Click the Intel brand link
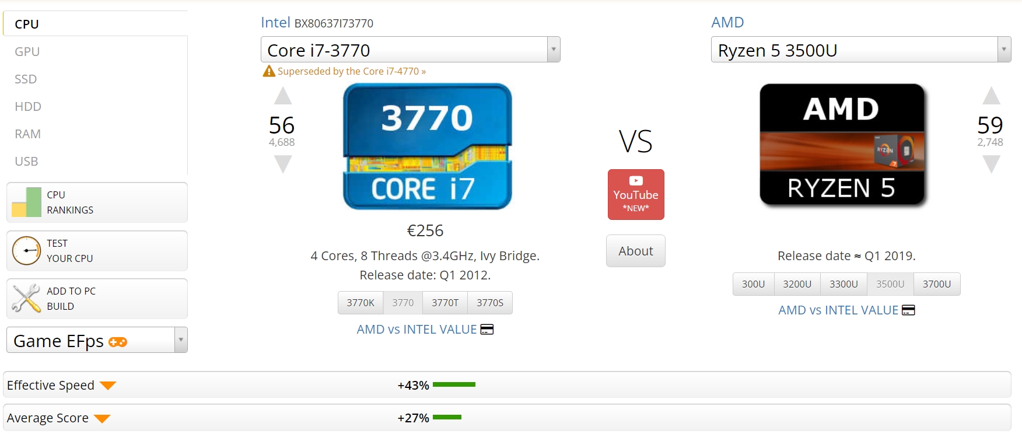Viewport: 1022px width, 434px height. tap(275, 22)
